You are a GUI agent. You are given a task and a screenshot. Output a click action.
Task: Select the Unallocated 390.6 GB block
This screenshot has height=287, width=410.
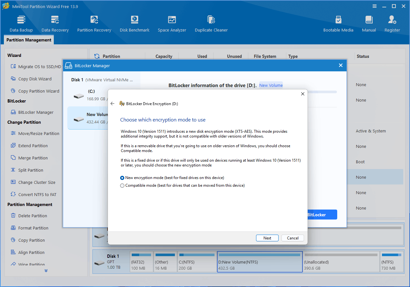[x=341, y=262]
